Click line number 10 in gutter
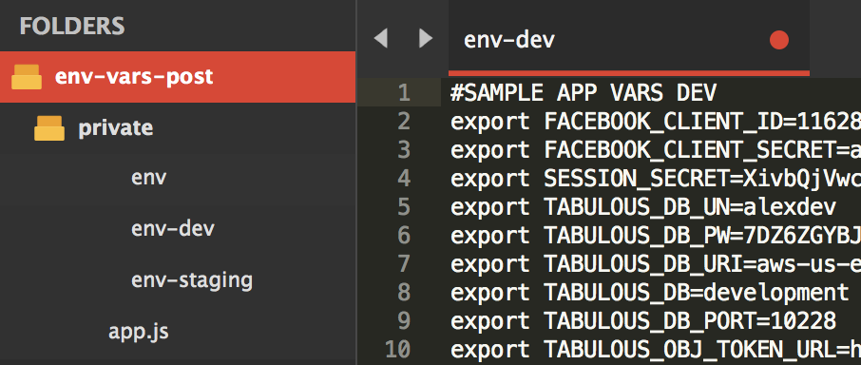The width and height of the screenshot is (861, 365). 398,350
